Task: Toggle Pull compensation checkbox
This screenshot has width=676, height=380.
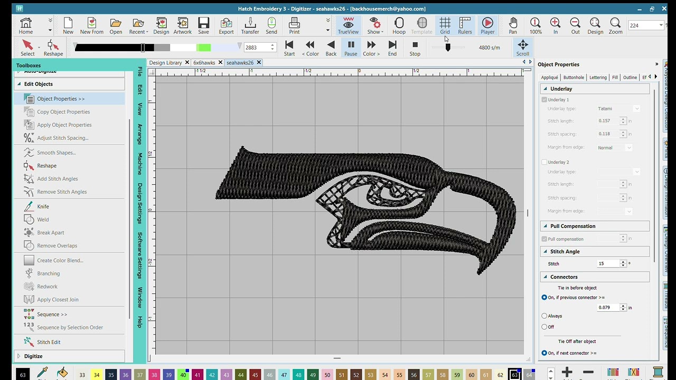Action: (544, 239)
